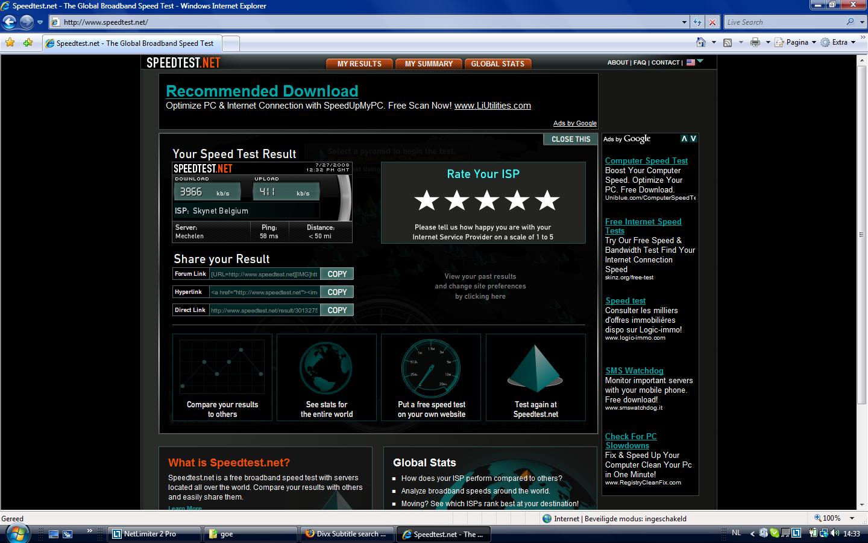868x543 pixels.
Task: Open a new blank browser tab
Action: (x=231, y=43)
